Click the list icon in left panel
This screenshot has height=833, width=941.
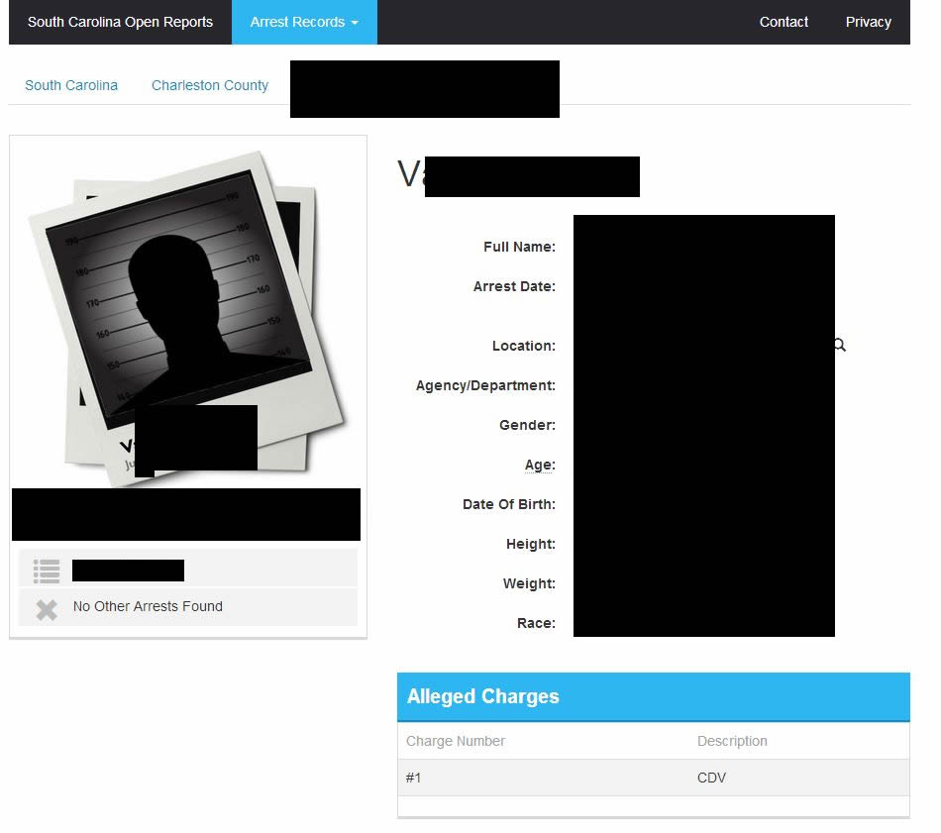(47, 571)
